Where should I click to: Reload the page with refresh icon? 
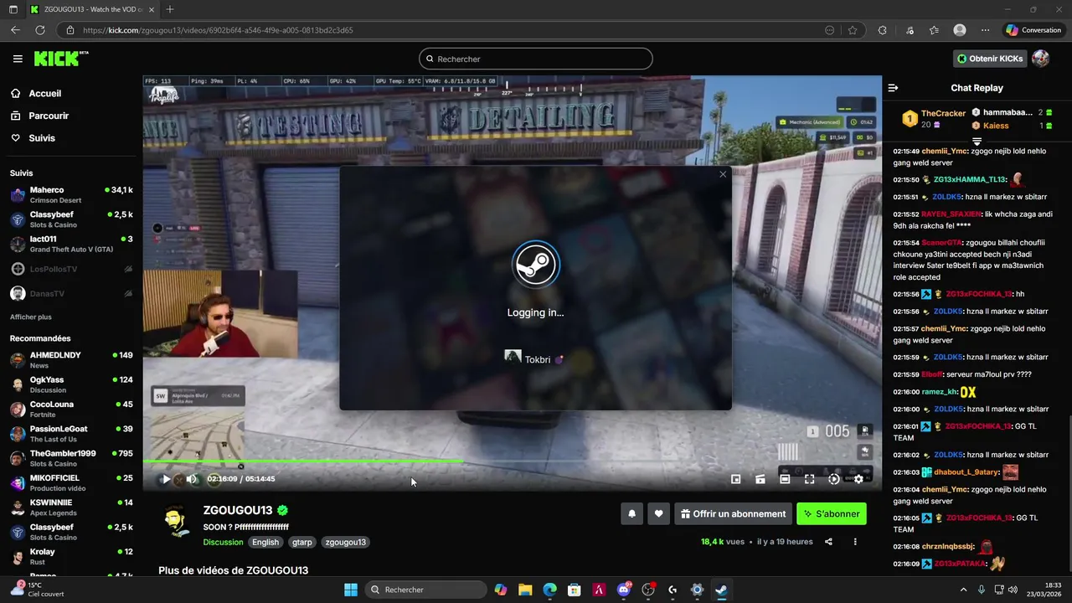(39, 30)
